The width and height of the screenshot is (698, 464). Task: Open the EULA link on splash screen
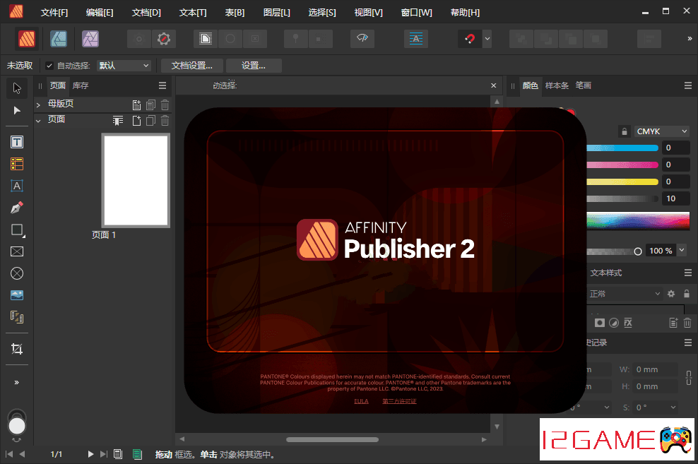tap(361, 401)
